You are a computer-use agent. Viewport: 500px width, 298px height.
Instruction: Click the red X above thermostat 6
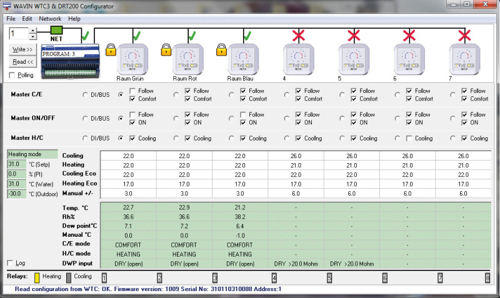pos(409,36)
